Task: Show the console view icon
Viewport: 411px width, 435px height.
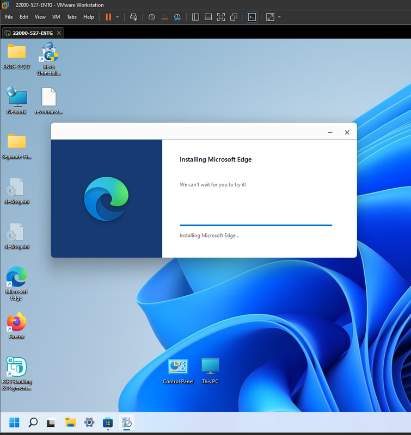Action: [x=252, y=17]
